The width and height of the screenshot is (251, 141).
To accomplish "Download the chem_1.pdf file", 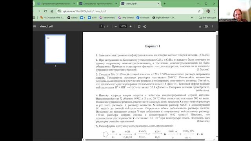I will [200, 26].
